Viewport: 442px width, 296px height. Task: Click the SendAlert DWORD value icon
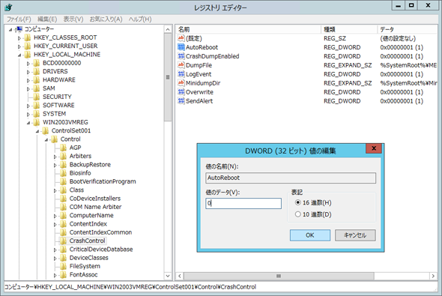tap(181, 101)
